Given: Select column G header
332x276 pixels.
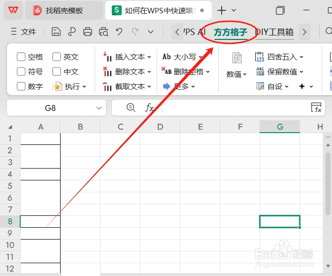Looking at the screenshot, I should pyautogui.click(x=280, y=127).
